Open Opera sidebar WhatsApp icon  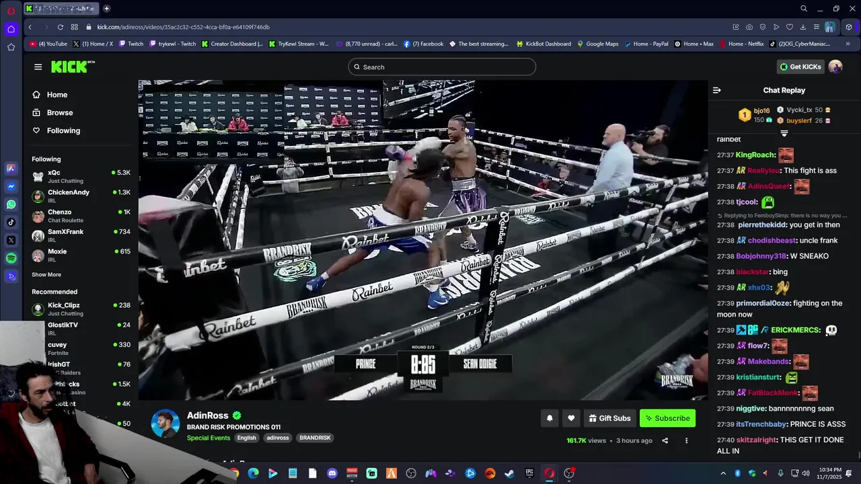[11, 204]
